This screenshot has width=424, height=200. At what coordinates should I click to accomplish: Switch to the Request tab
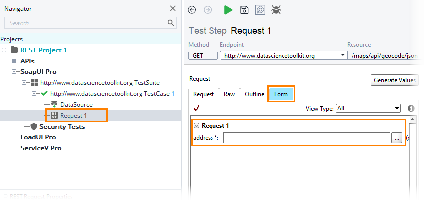(x=204, y=94)
